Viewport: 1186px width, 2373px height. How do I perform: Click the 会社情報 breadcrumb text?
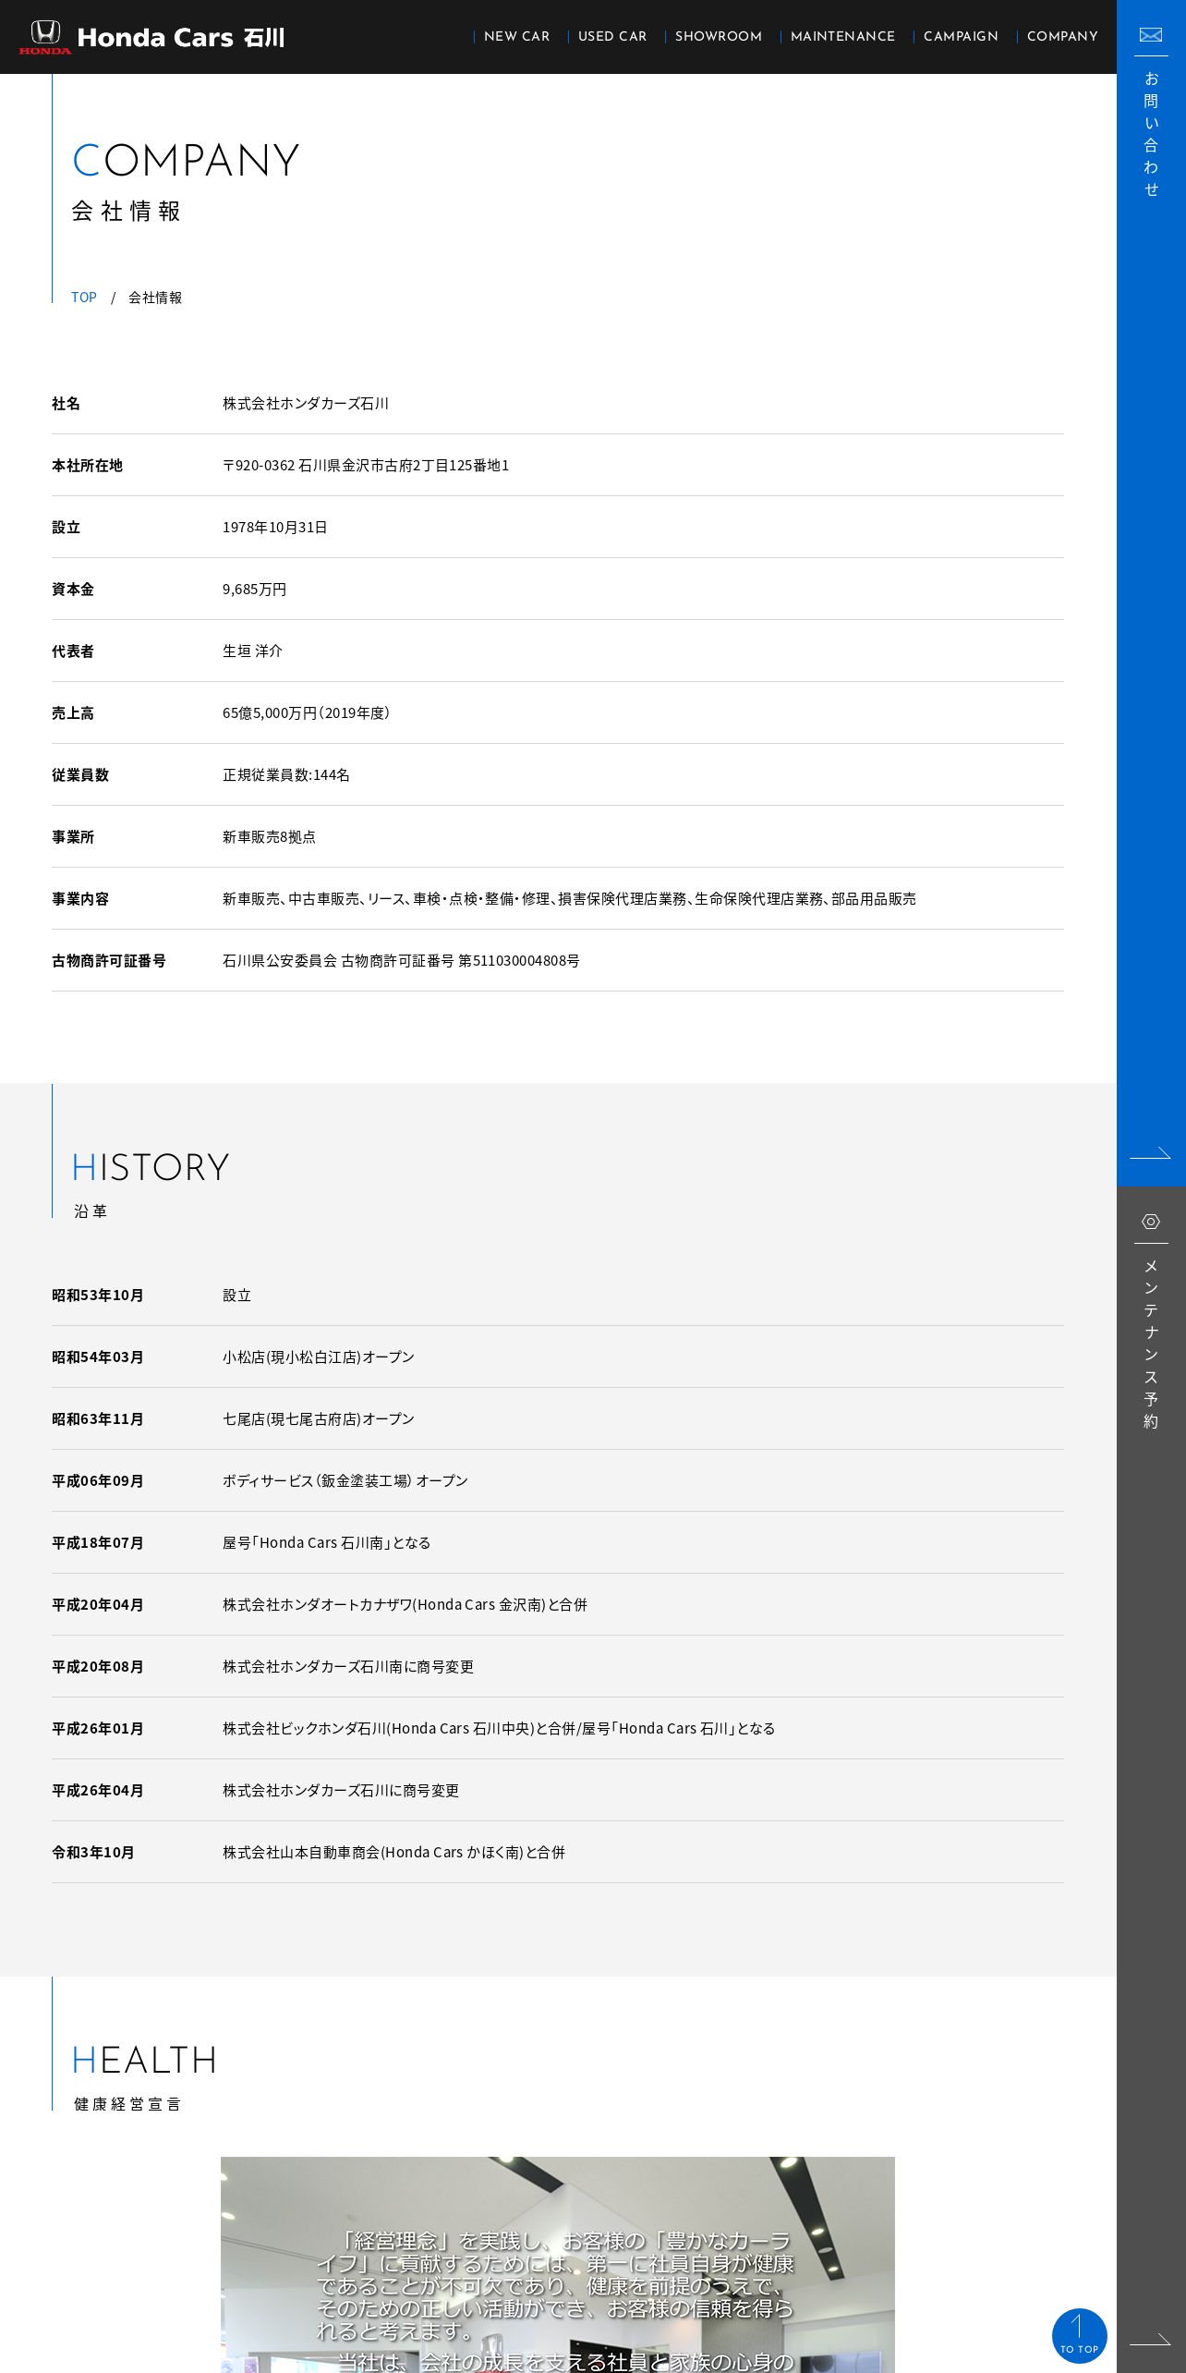(155, 298)
